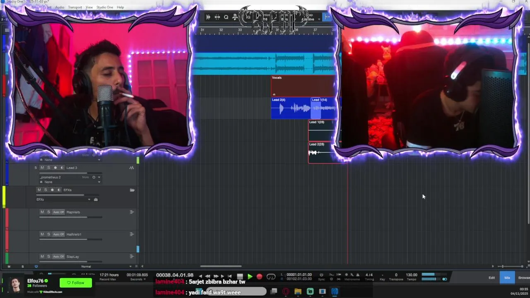Click the RapVerb FX channel icon

(132, 212)
